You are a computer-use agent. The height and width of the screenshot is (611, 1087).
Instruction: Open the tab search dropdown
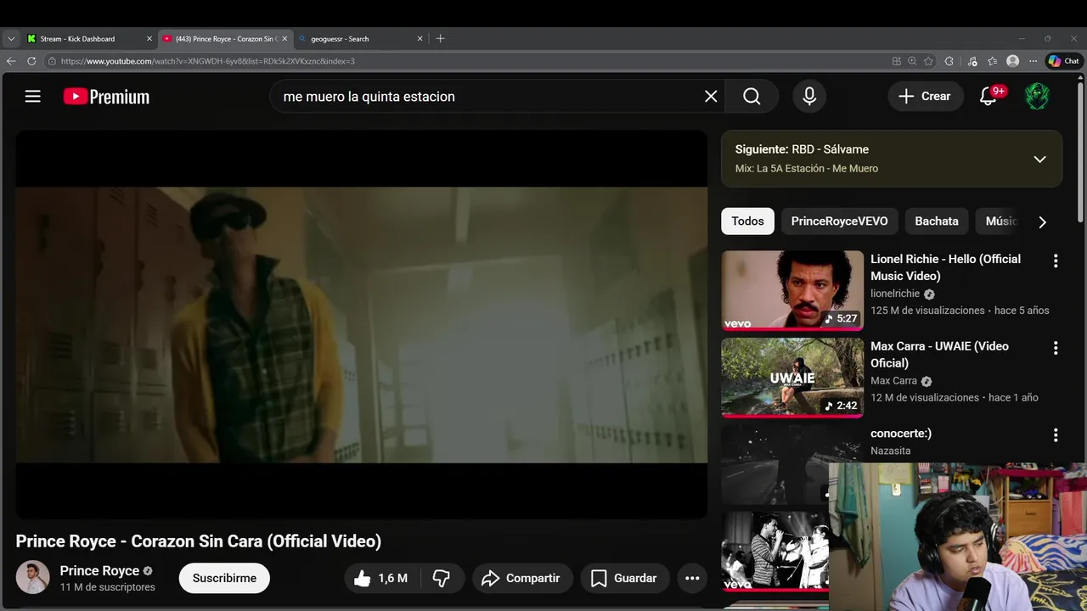click(x=11, y=38)
